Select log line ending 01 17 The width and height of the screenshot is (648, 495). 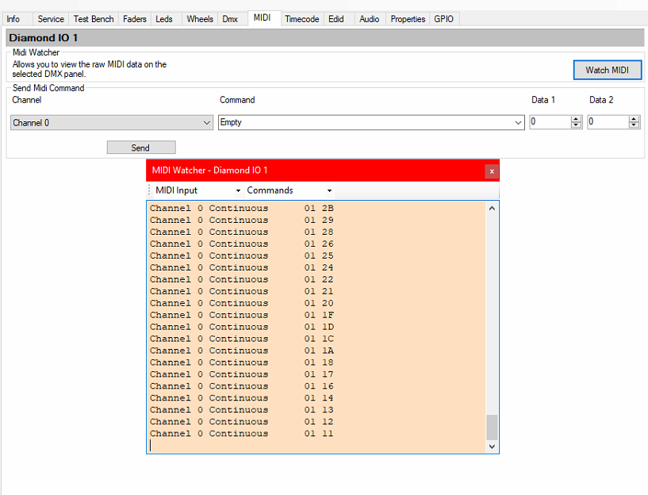point(242,374)
